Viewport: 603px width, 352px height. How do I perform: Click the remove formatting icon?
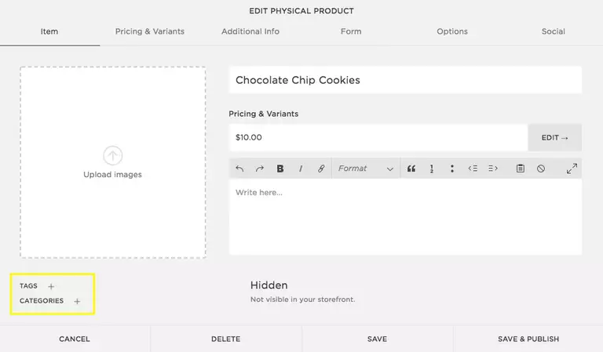(x=541, y=169)
